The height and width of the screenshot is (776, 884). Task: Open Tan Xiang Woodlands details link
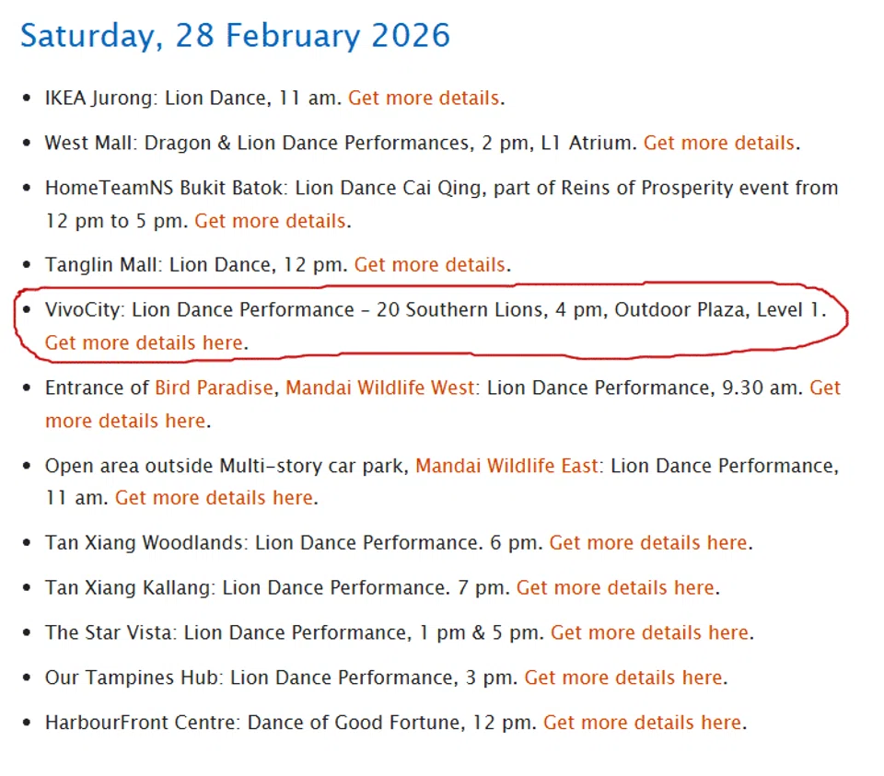point(648,543)
